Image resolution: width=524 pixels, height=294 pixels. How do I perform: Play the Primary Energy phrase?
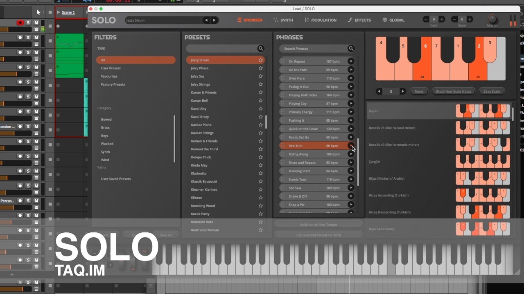tap(351, 112)
